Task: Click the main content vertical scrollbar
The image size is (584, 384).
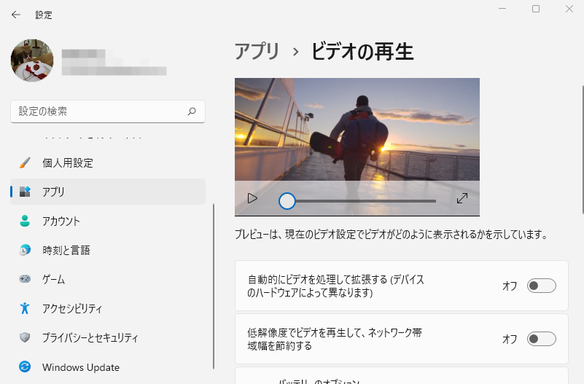Action: click(583, 149)
